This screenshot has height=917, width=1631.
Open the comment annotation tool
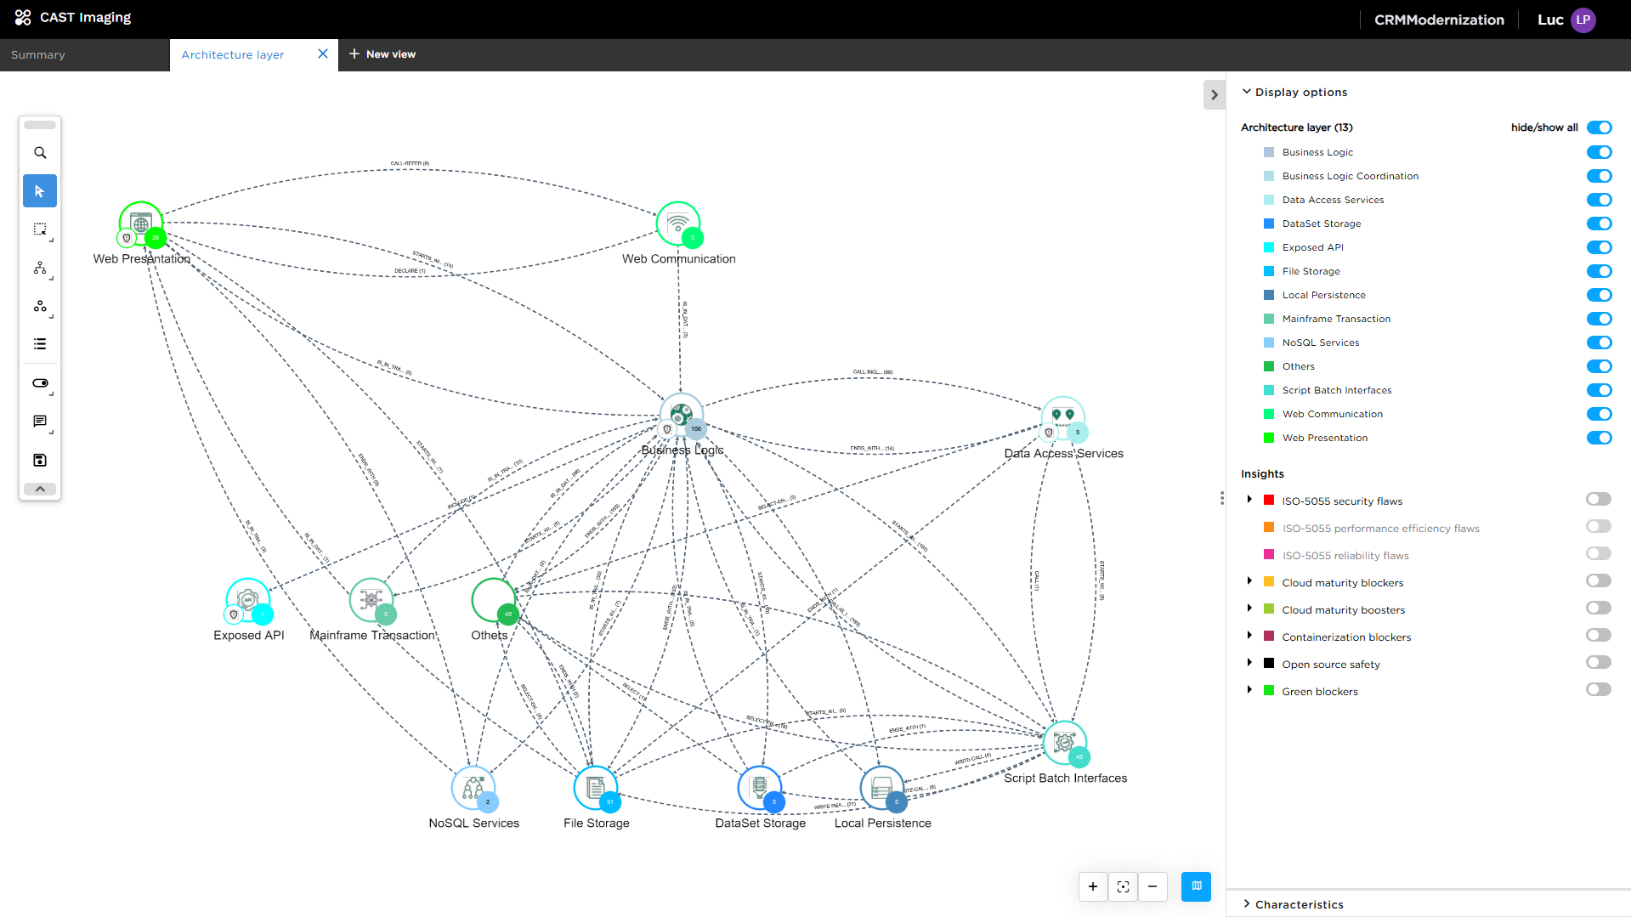click(x=40, y=422)
